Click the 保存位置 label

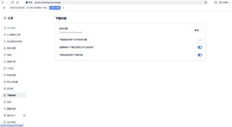click(63, 29)
